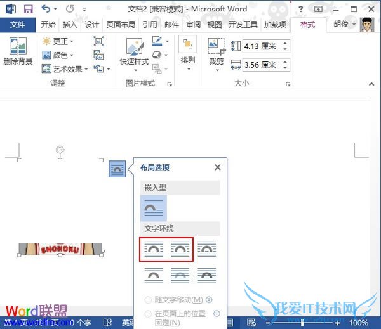Close the Layout Options popup
Viewport: 381px width, 329px height.
pos(217,167)
